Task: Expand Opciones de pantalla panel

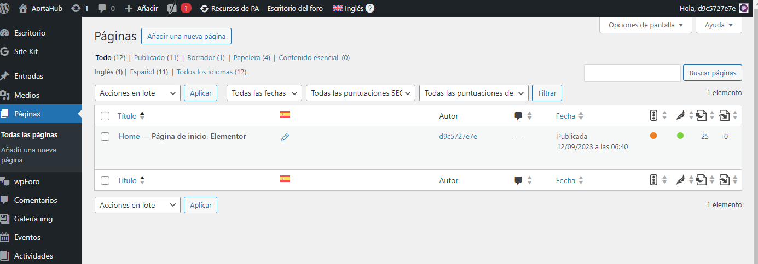Action: point(646,25)
